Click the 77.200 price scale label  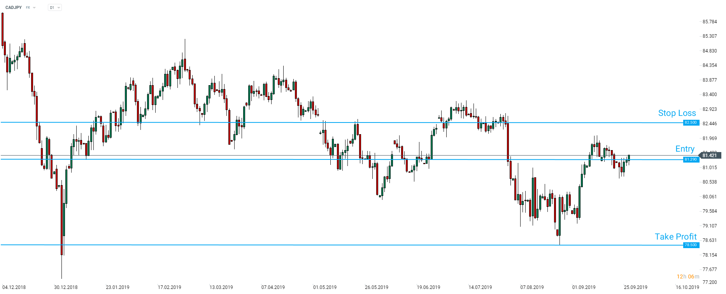(x=709, y=282)
